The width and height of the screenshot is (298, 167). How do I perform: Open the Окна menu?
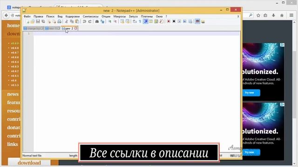point(159,17)
